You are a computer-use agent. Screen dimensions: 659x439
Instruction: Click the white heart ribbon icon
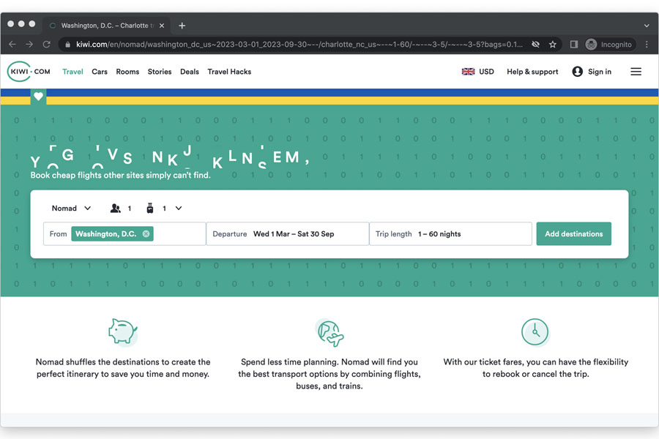tap(38, 96)
